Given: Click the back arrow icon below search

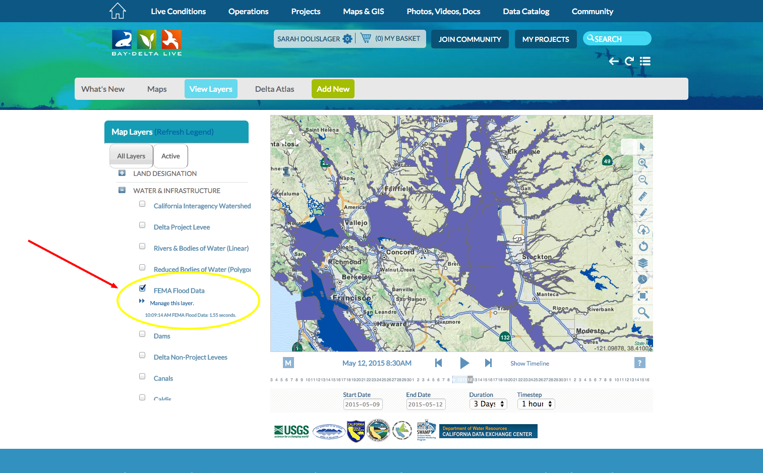Looking at the screenshot, I should click(614, 61).
